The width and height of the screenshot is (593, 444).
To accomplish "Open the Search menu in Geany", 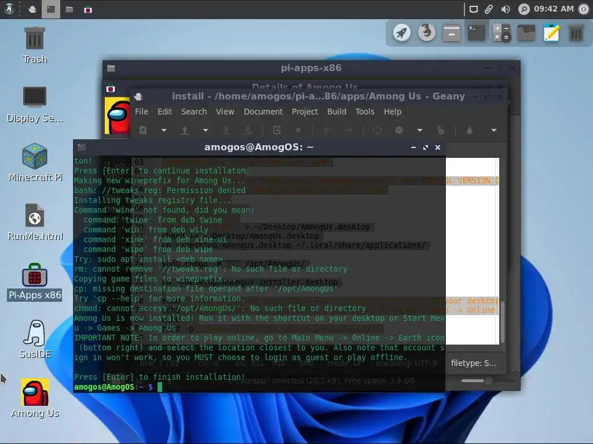I will [194, 112].
